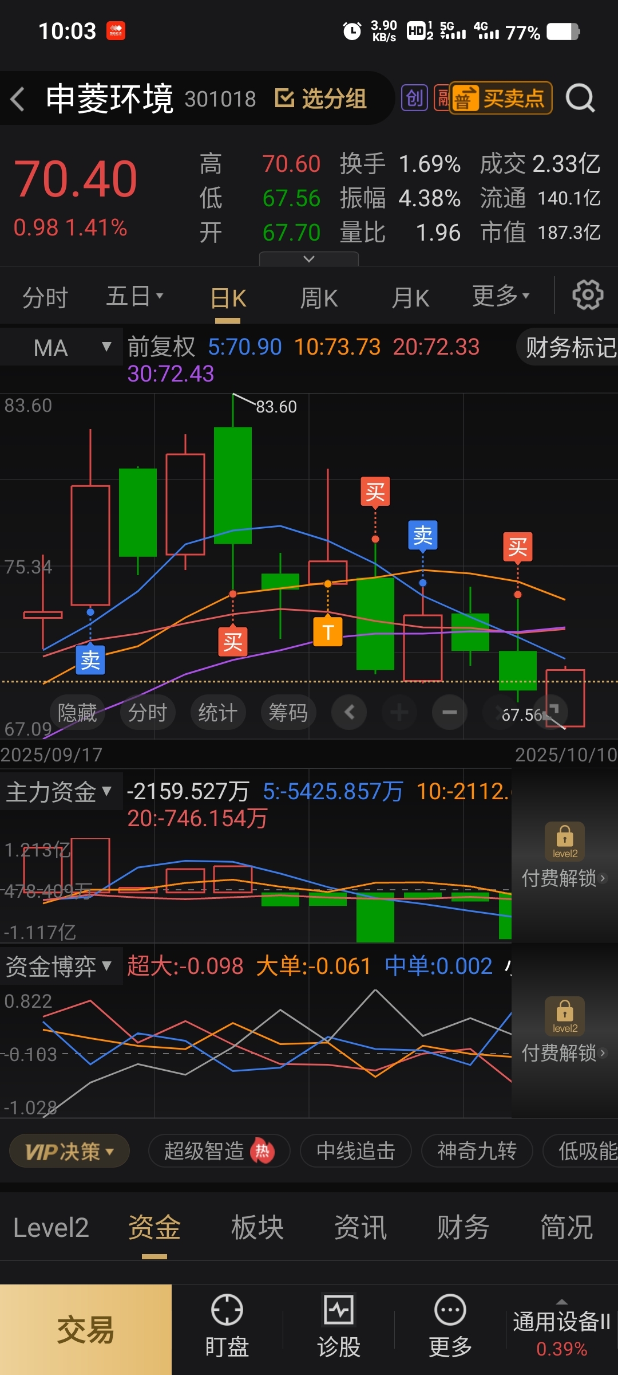Select the 日K tab
618x1375 pixels.
click(x=228, y=298)
